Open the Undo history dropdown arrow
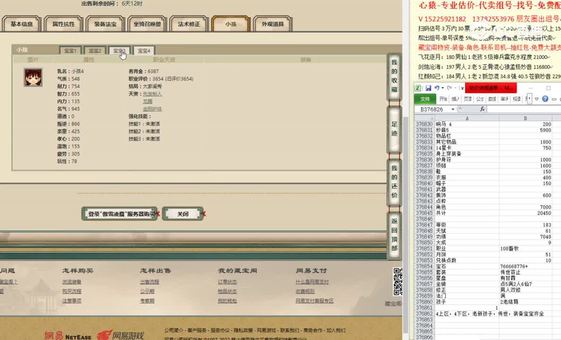This screenshot has width=561, height=340. pos(442,87)
